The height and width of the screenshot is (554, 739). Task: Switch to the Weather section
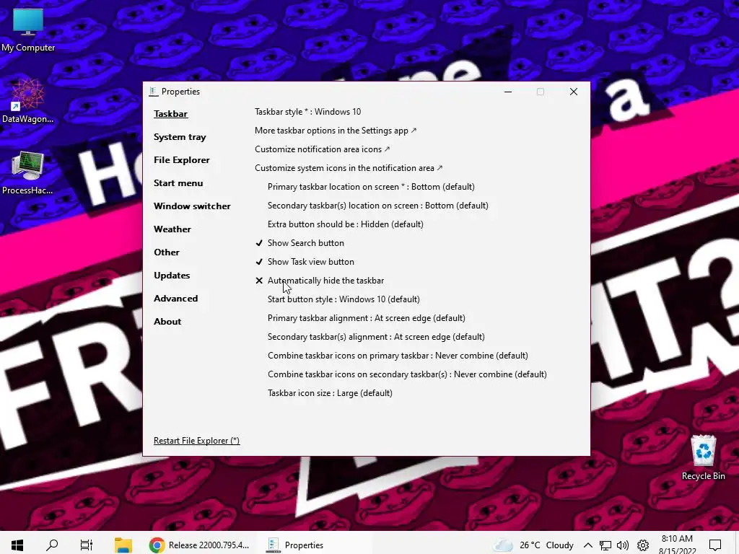click(x=172, y=229)
